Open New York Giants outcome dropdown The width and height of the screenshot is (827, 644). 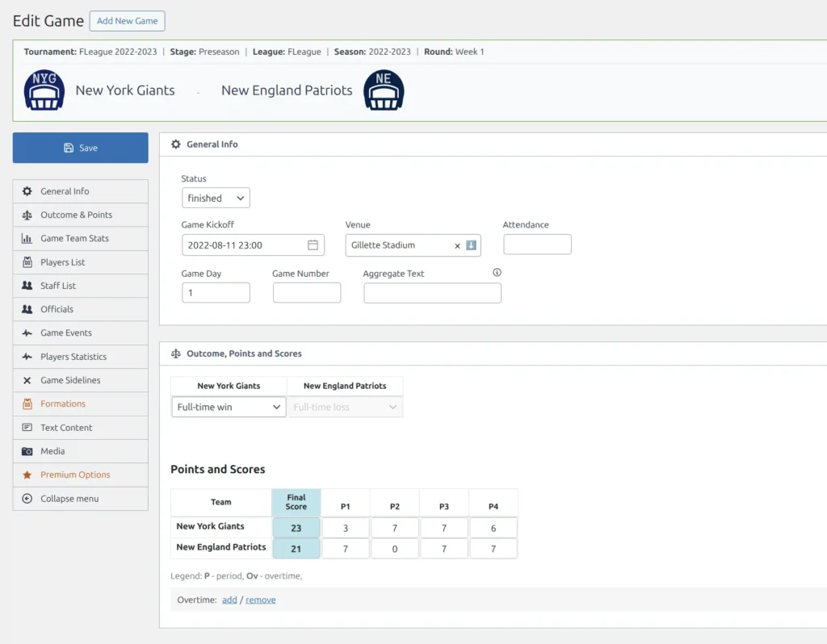(x=229, y=407)
